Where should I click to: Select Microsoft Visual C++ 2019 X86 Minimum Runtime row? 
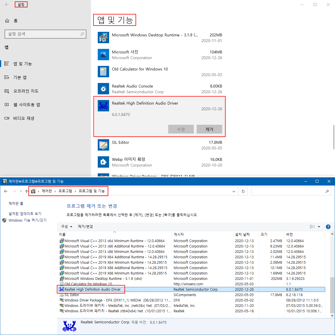pyautogui.click(x=192, y=273)
